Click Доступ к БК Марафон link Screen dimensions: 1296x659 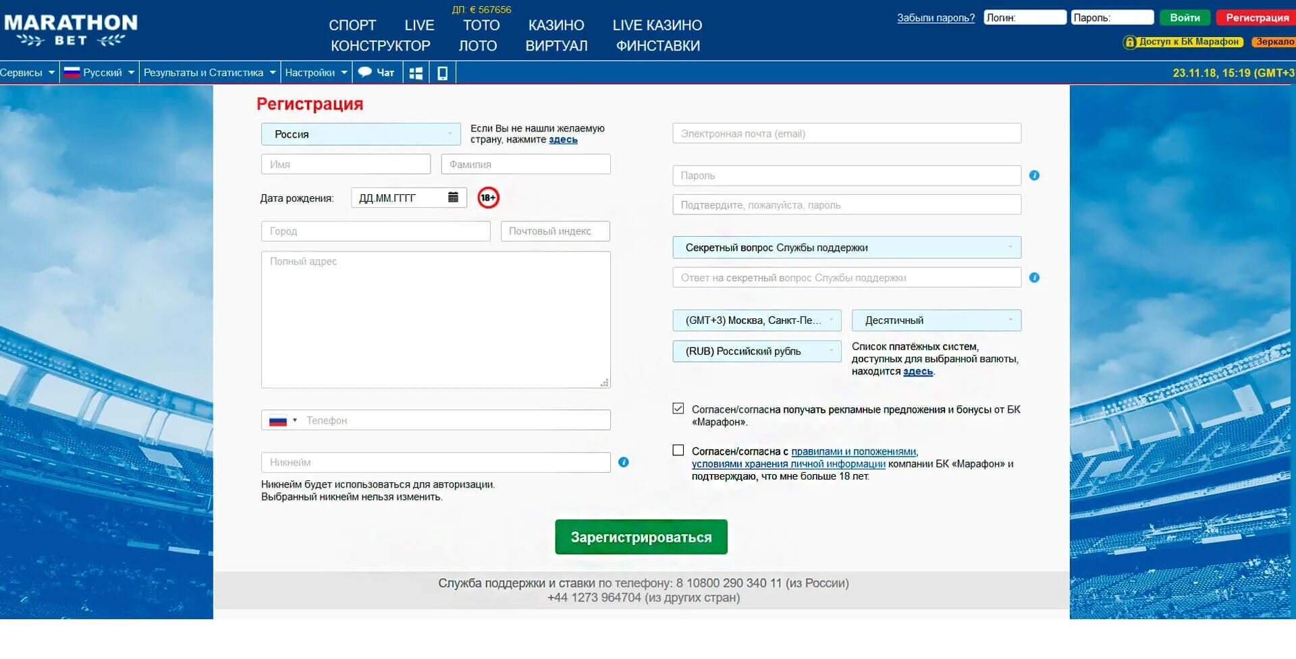tap(1189, 42)
